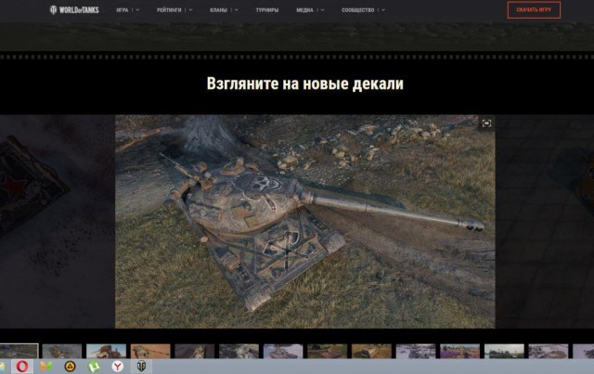
Task: Select the fourth thumbnail with orange desert background
Action: [150, 351]
